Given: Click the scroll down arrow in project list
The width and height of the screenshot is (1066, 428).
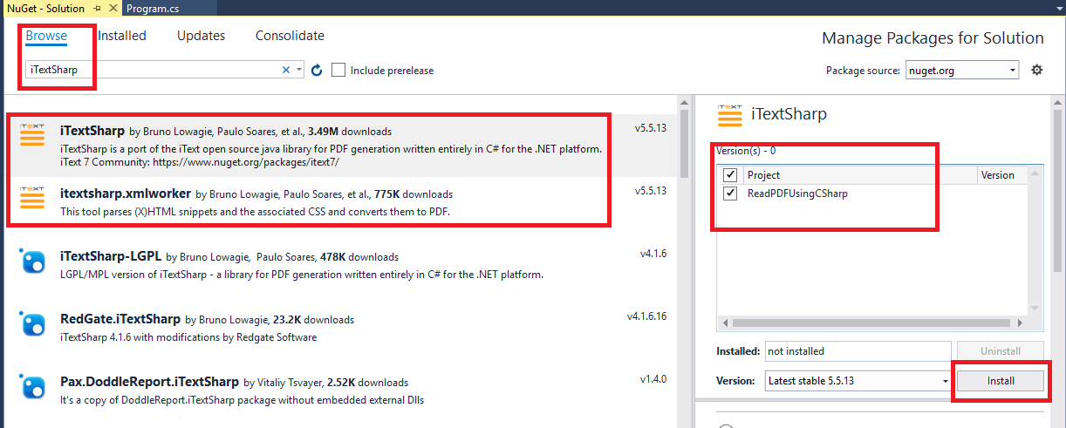Looking at the screenshot, I should [1036, 309].
